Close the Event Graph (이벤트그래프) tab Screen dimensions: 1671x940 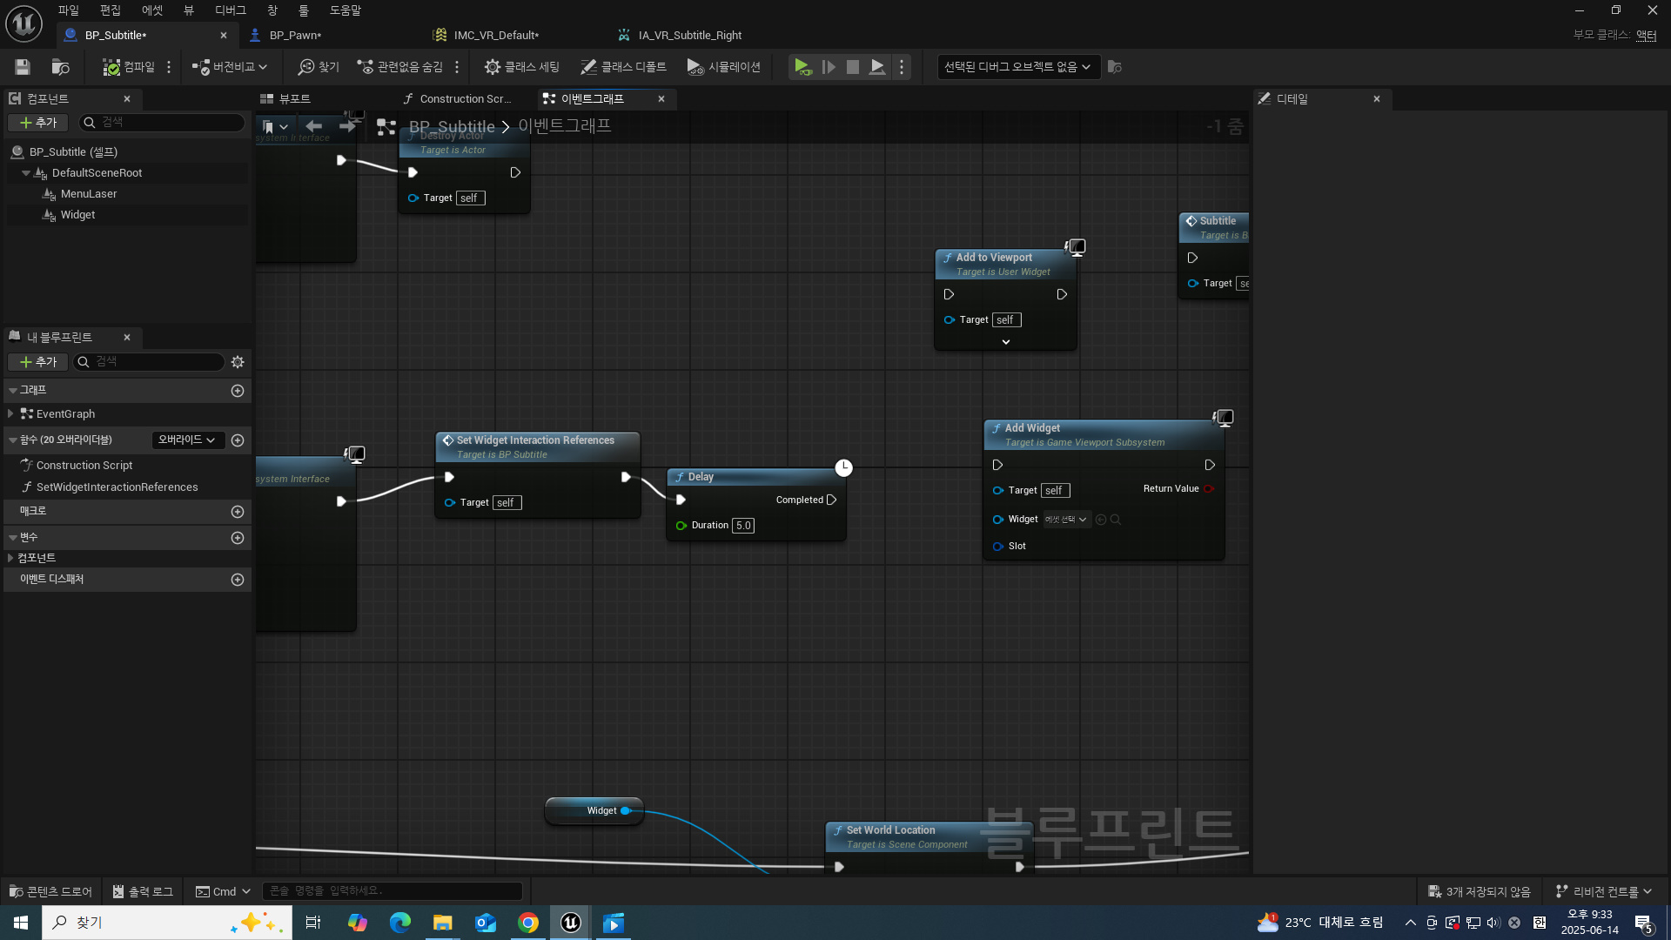coord(661,99)
